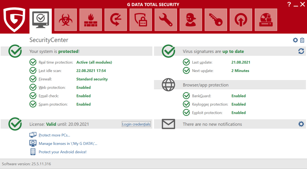This screenshot has height=169, width=307.
Task: Click the Virus signatures are up to date header
Action: point(213,51)
